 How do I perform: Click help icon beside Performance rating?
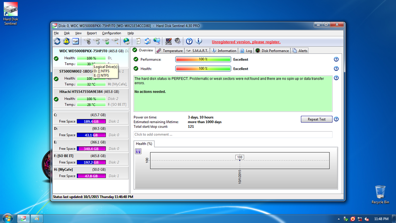point(336,59)
